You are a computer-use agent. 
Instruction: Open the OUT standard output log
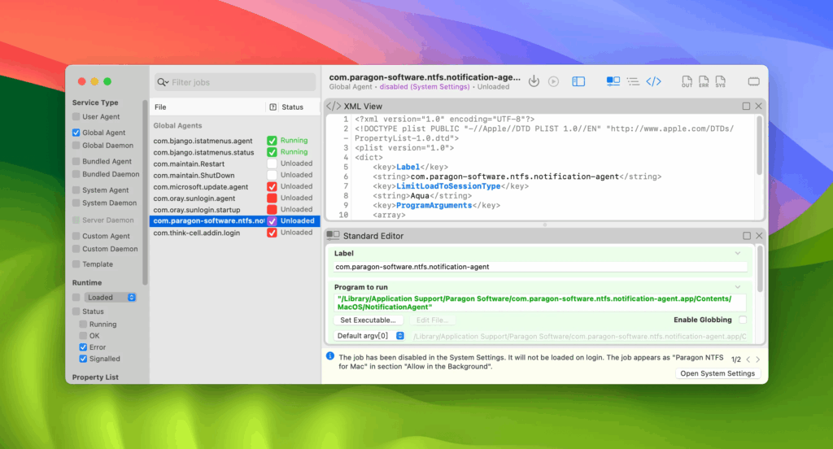coord(687,81)
